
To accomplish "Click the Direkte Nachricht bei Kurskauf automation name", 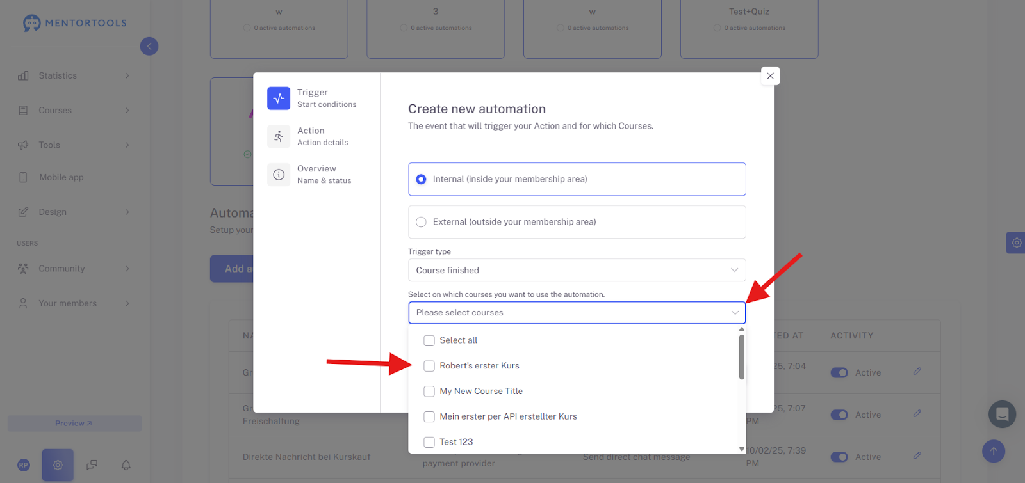I will pyautogui.click(x=307, y=457).
